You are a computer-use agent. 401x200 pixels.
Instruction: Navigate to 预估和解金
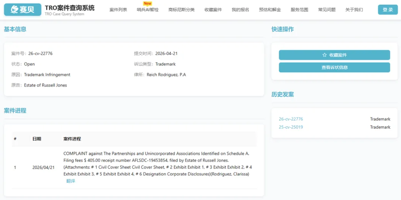coord(270,10)
